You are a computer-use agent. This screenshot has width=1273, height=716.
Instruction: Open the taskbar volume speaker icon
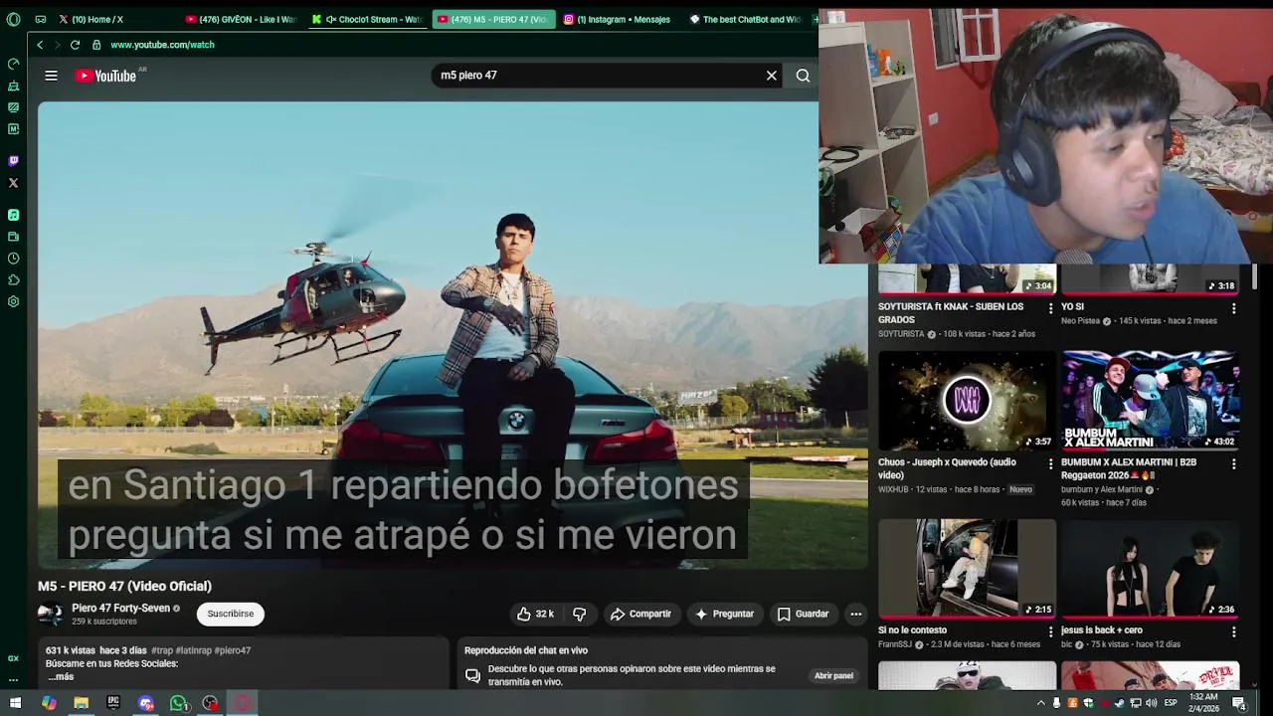point(1151,703)
